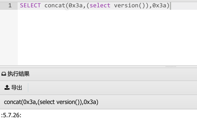197x127 pixels.
Task: Click the dotted splitter handle between panes
Action: click(171, 66)
